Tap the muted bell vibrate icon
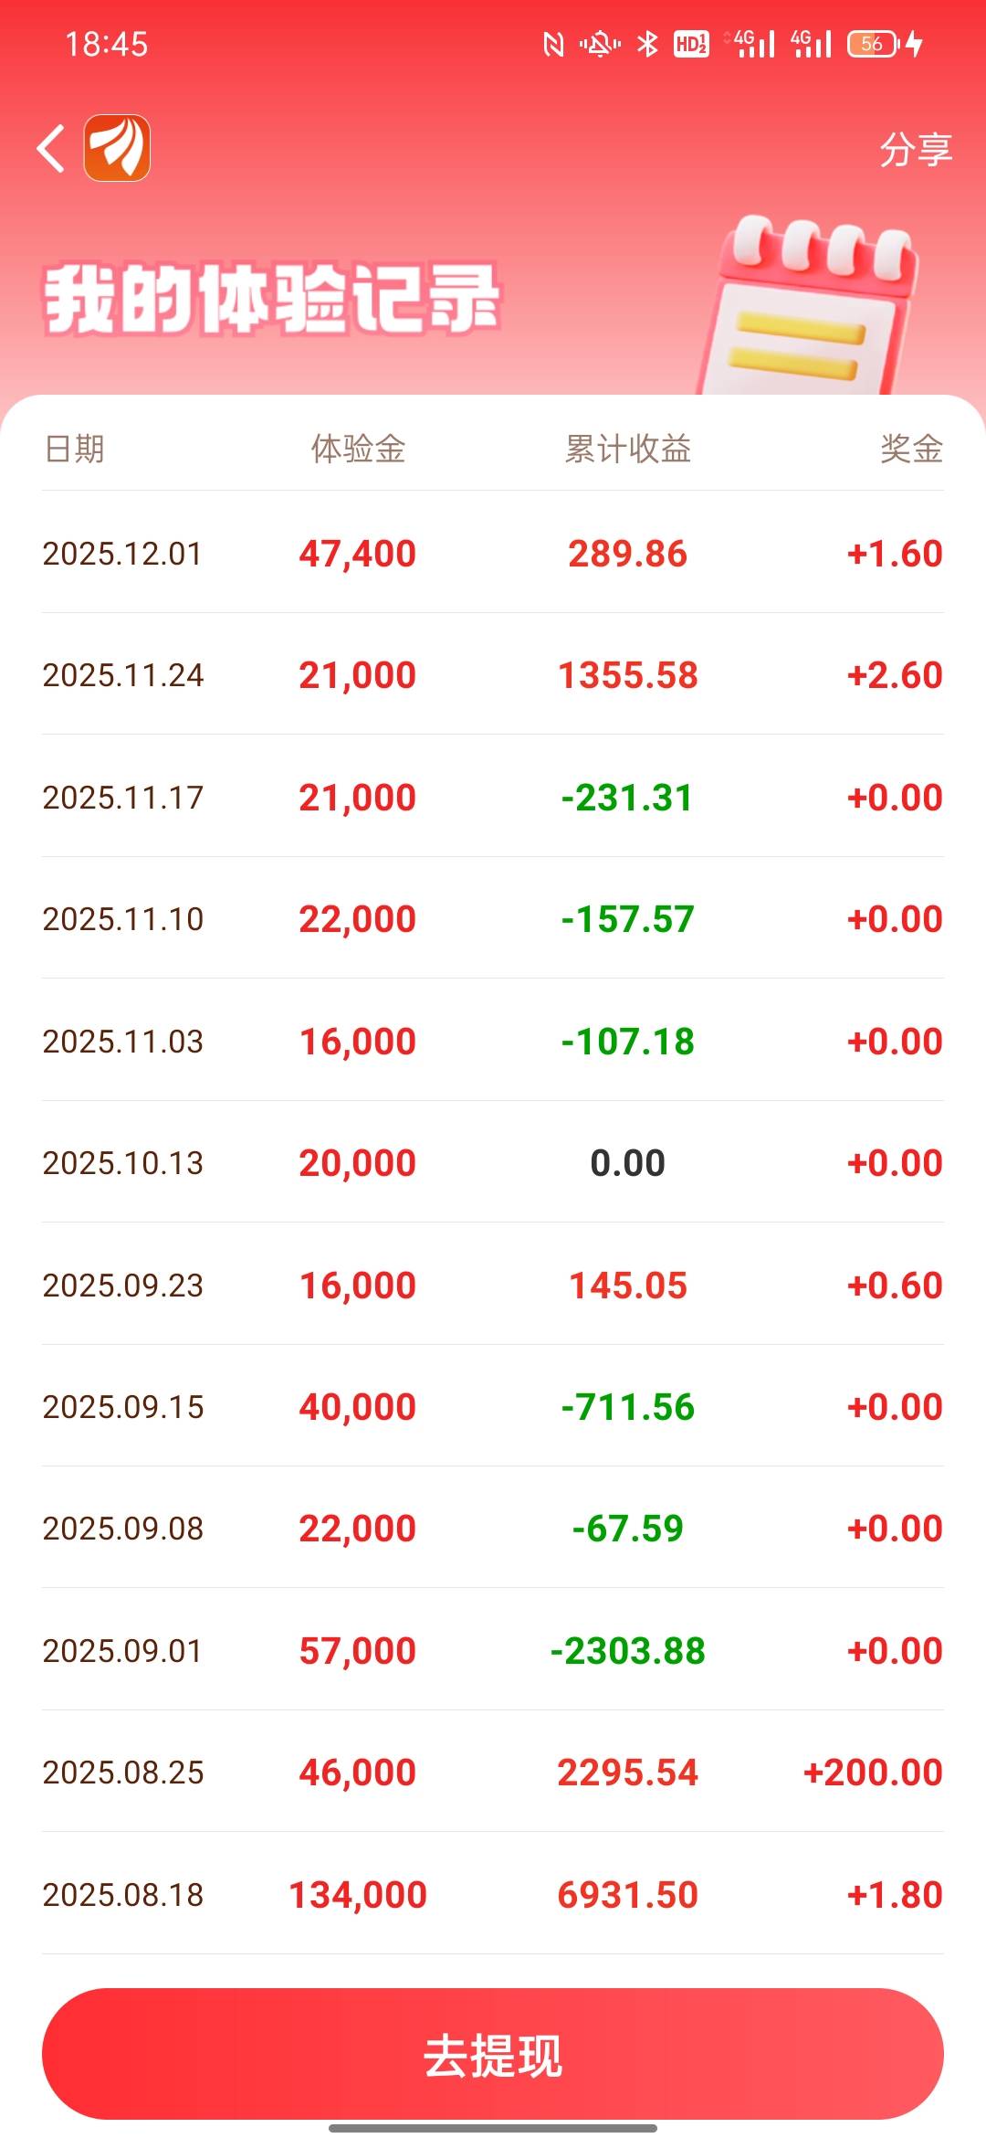The image size is (986, 2138). click(600, 43)
